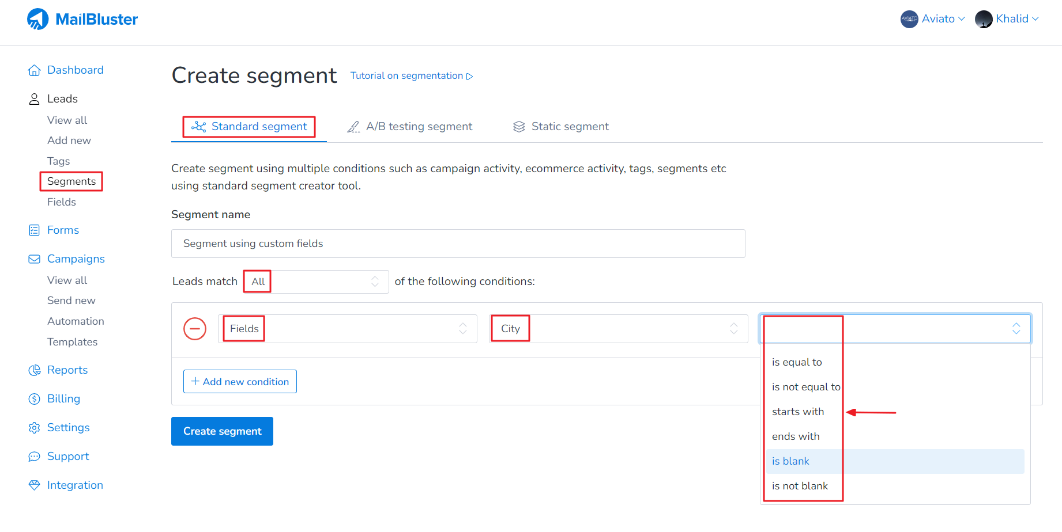Expand the City field dropdown

click(618, 329)
